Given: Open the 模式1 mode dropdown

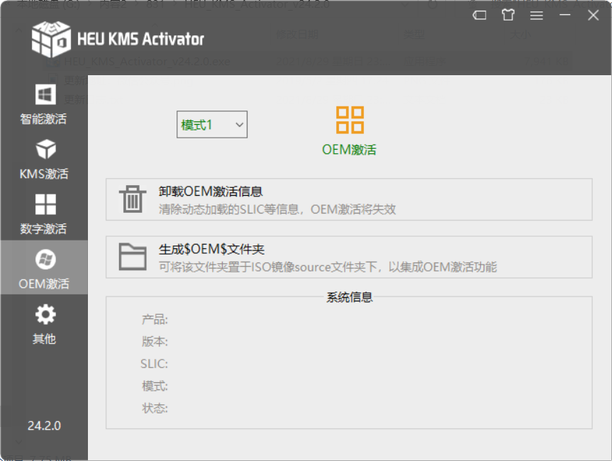Looking at the screenshot, I should tap(211, 125).
